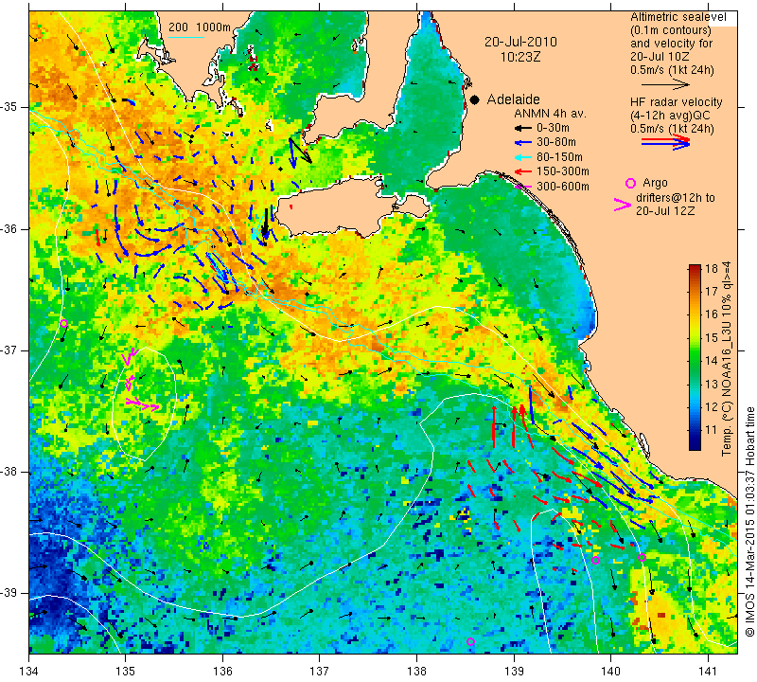Click the colorbar temperature axis title

pyautogui.click(x=726, y=358)
